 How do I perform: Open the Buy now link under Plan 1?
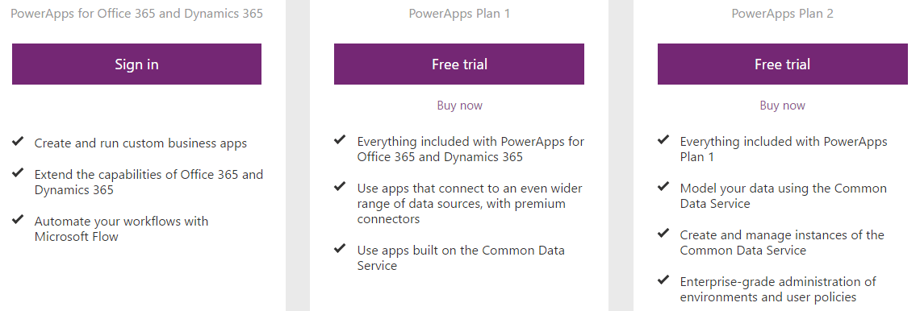pos(459,106)
